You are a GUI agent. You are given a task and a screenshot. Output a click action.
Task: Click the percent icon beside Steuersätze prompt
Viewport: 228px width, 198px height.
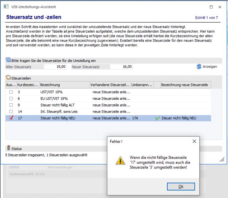[8, 60]
